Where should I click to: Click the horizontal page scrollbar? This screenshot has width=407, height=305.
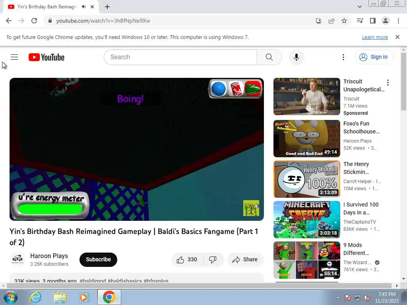(x=199, y=286)
